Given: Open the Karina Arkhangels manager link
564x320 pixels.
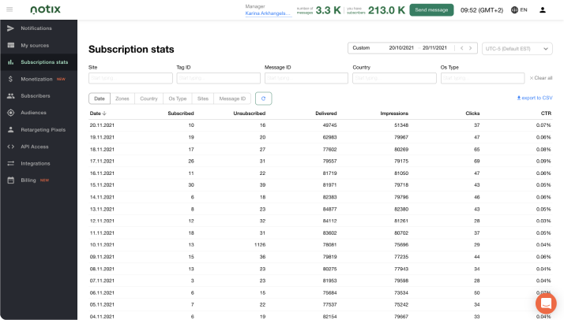Looking at the screenshot, I should pos(268,13).
